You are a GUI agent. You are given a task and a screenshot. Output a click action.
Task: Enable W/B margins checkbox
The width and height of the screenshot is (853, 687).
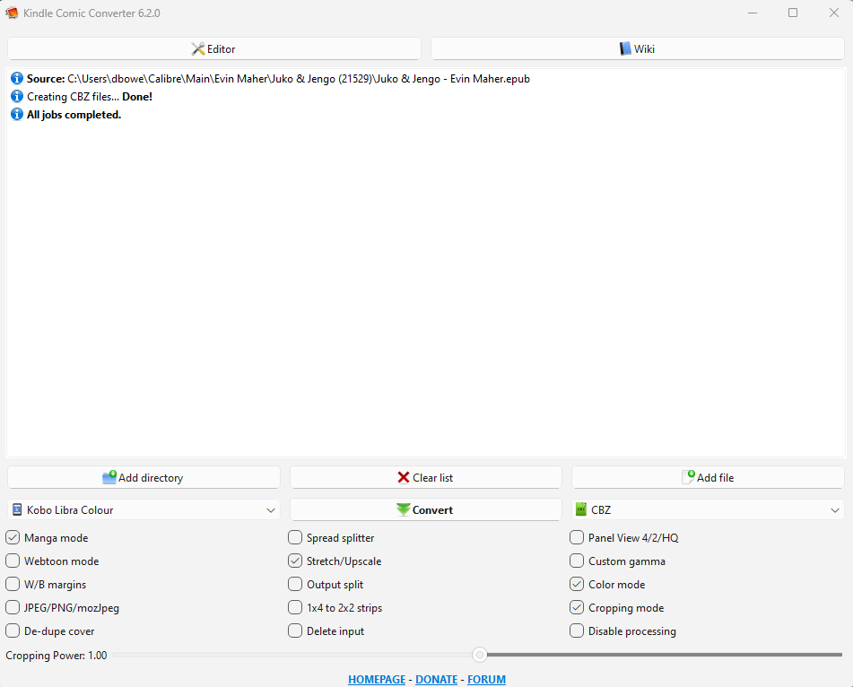(x=13, y=584)
